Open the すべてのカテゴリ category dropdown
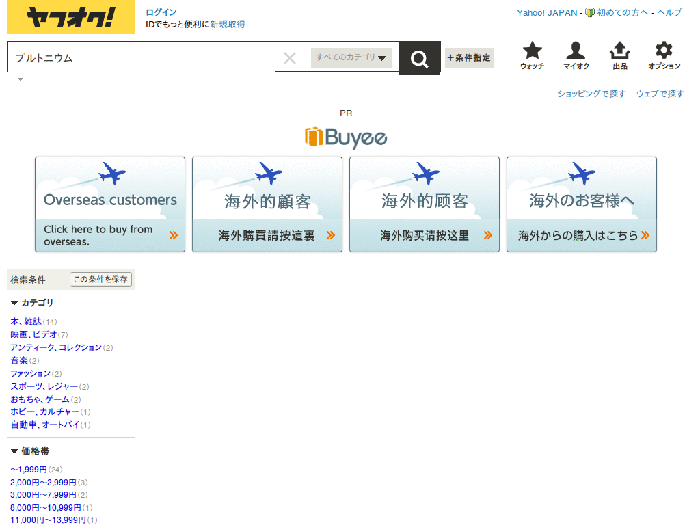 click(x=351, y=57)
